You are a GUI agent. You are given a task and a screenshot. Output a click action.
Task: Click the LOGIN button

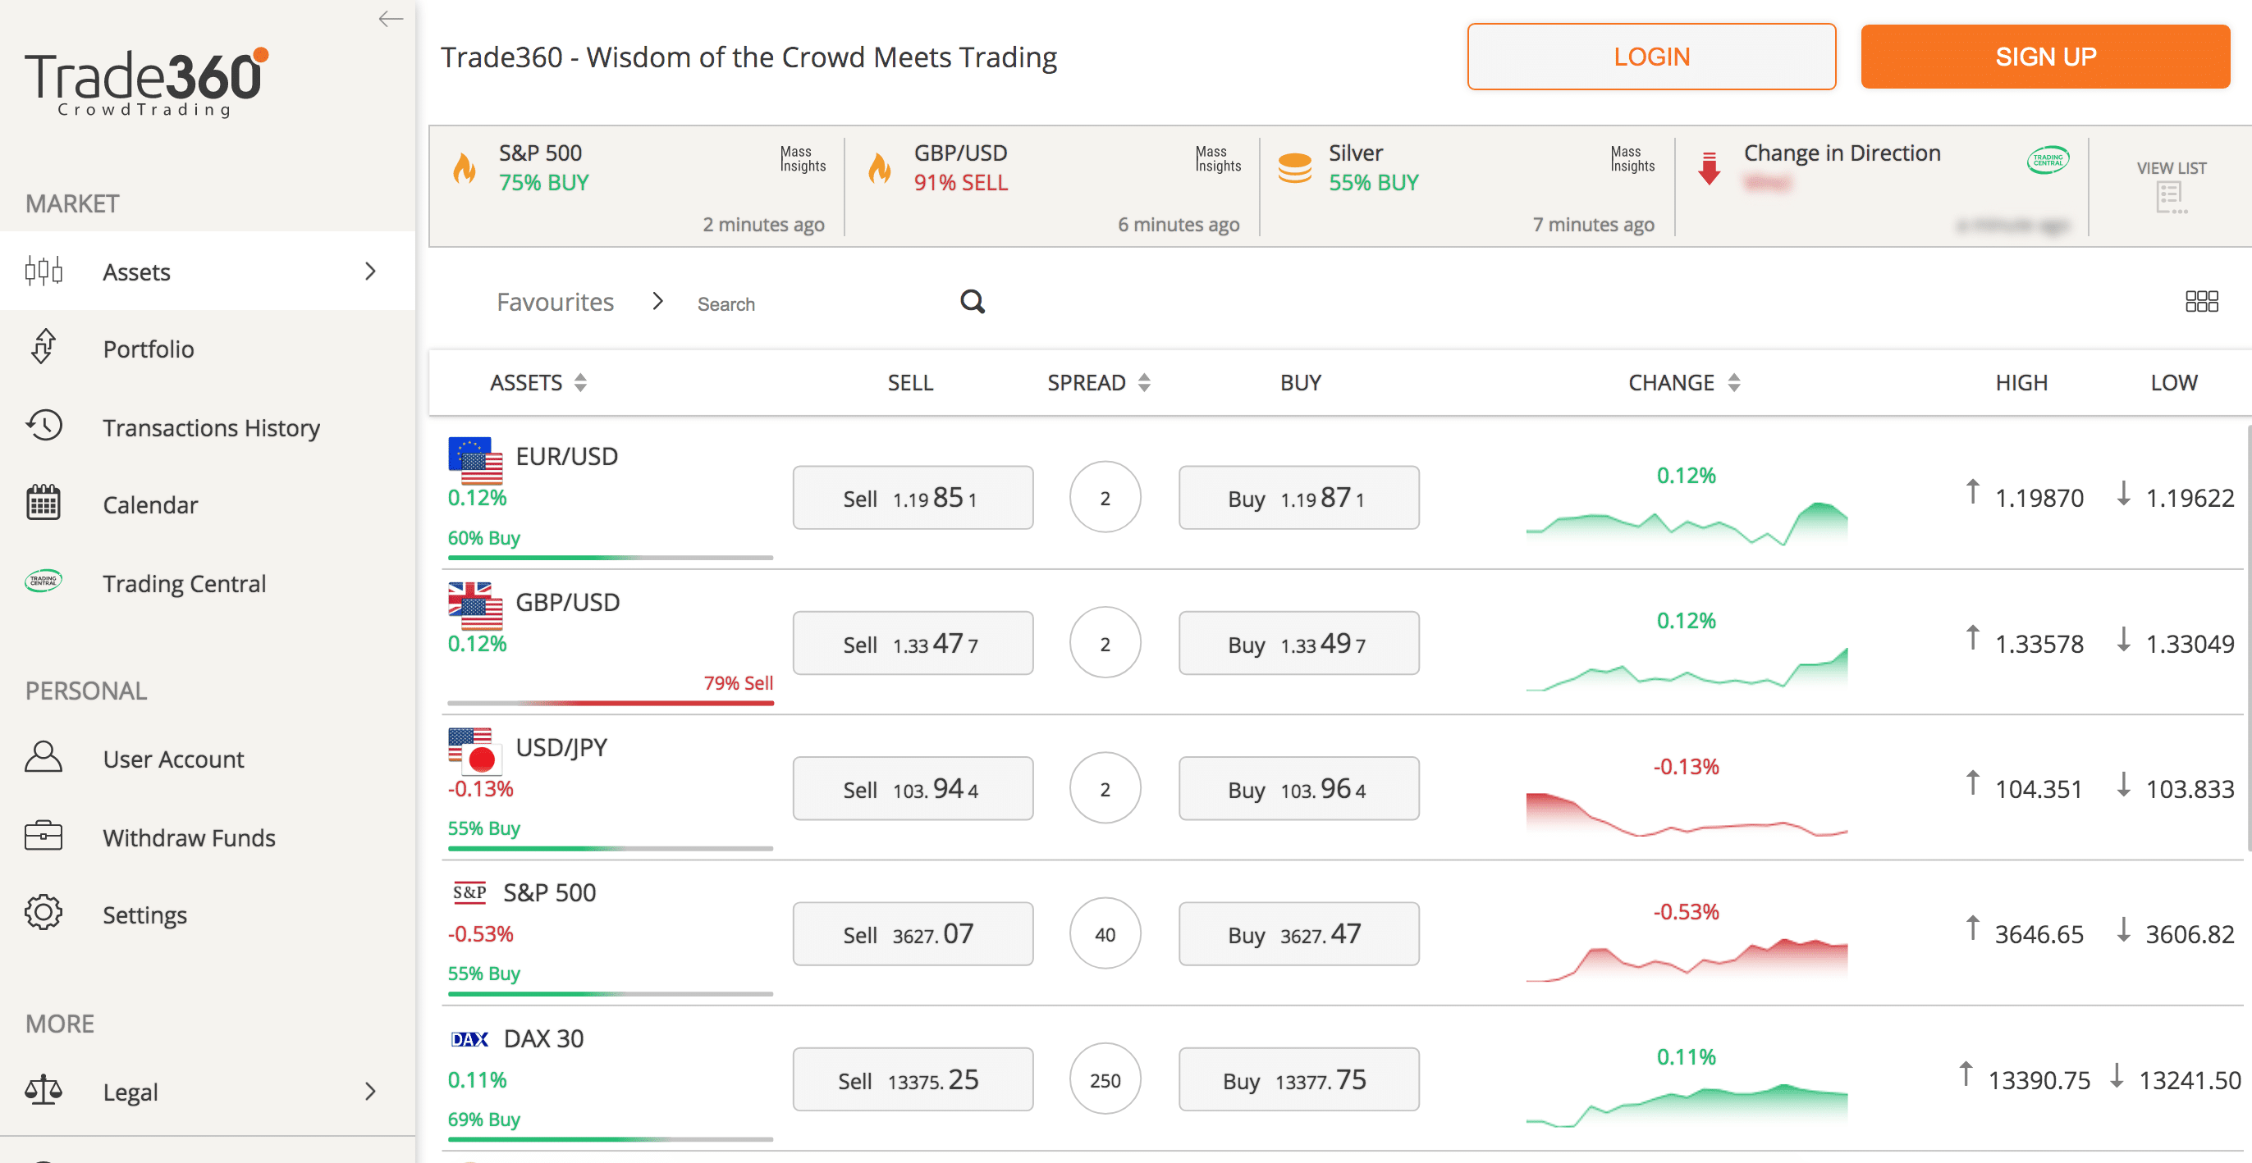point(1651,57)
